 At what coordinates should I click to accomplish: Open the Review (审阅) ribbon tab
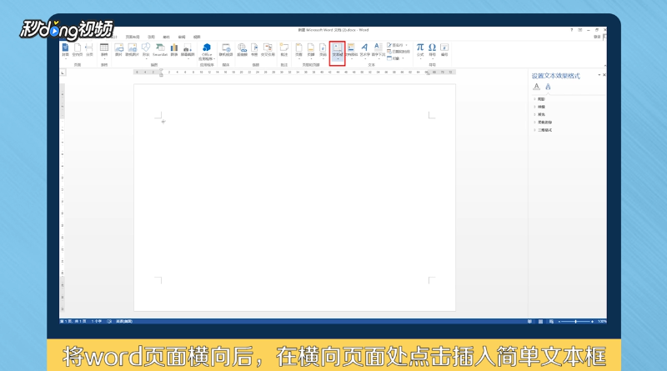pyautogui.click(x=182, y=37)
